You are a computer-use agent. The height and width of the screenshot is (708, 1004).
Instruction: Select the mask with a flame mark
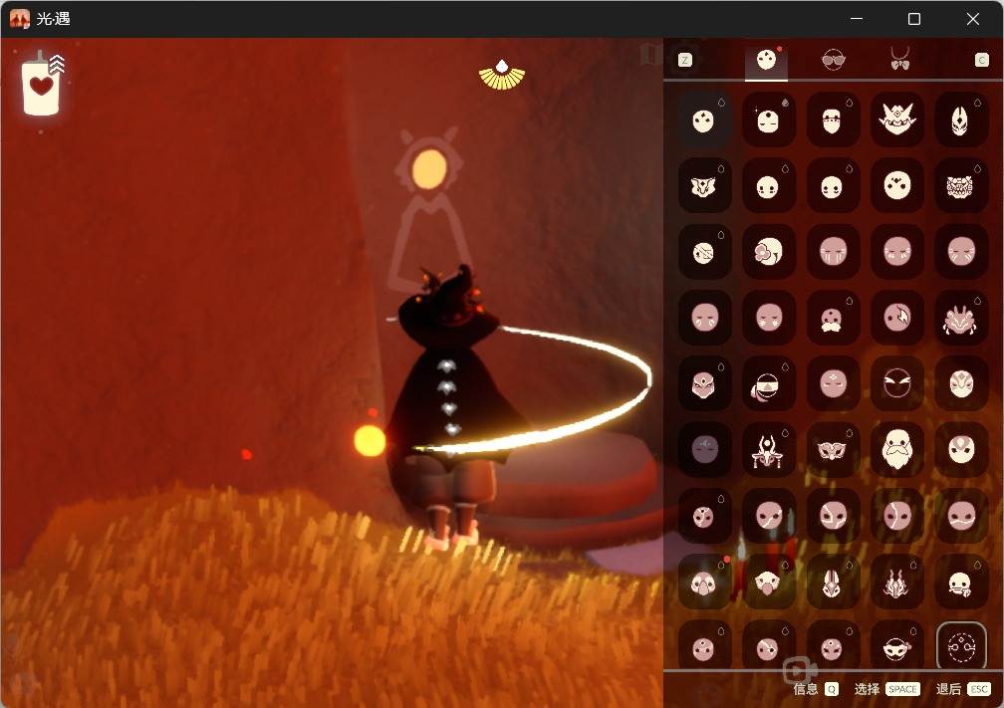pos(897,318)
